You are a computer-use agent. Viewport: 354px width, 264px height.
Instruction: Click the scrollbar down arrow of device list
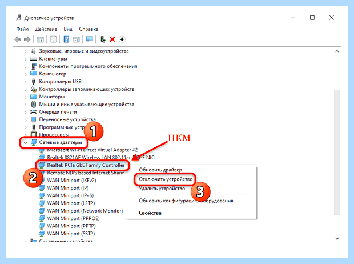point(337,239)
